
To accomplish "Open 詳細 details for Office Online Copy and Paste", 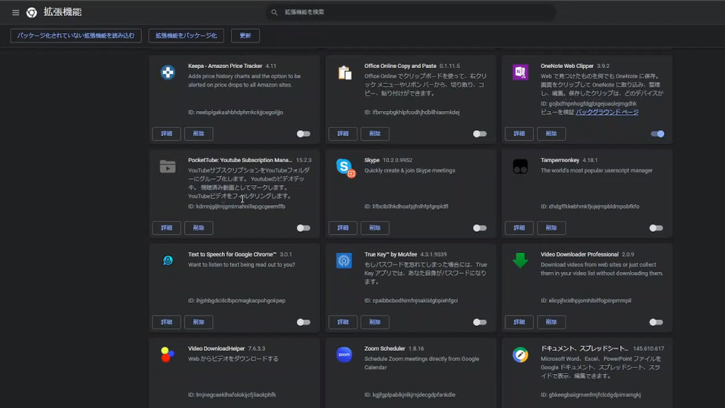I will point(343,134).
